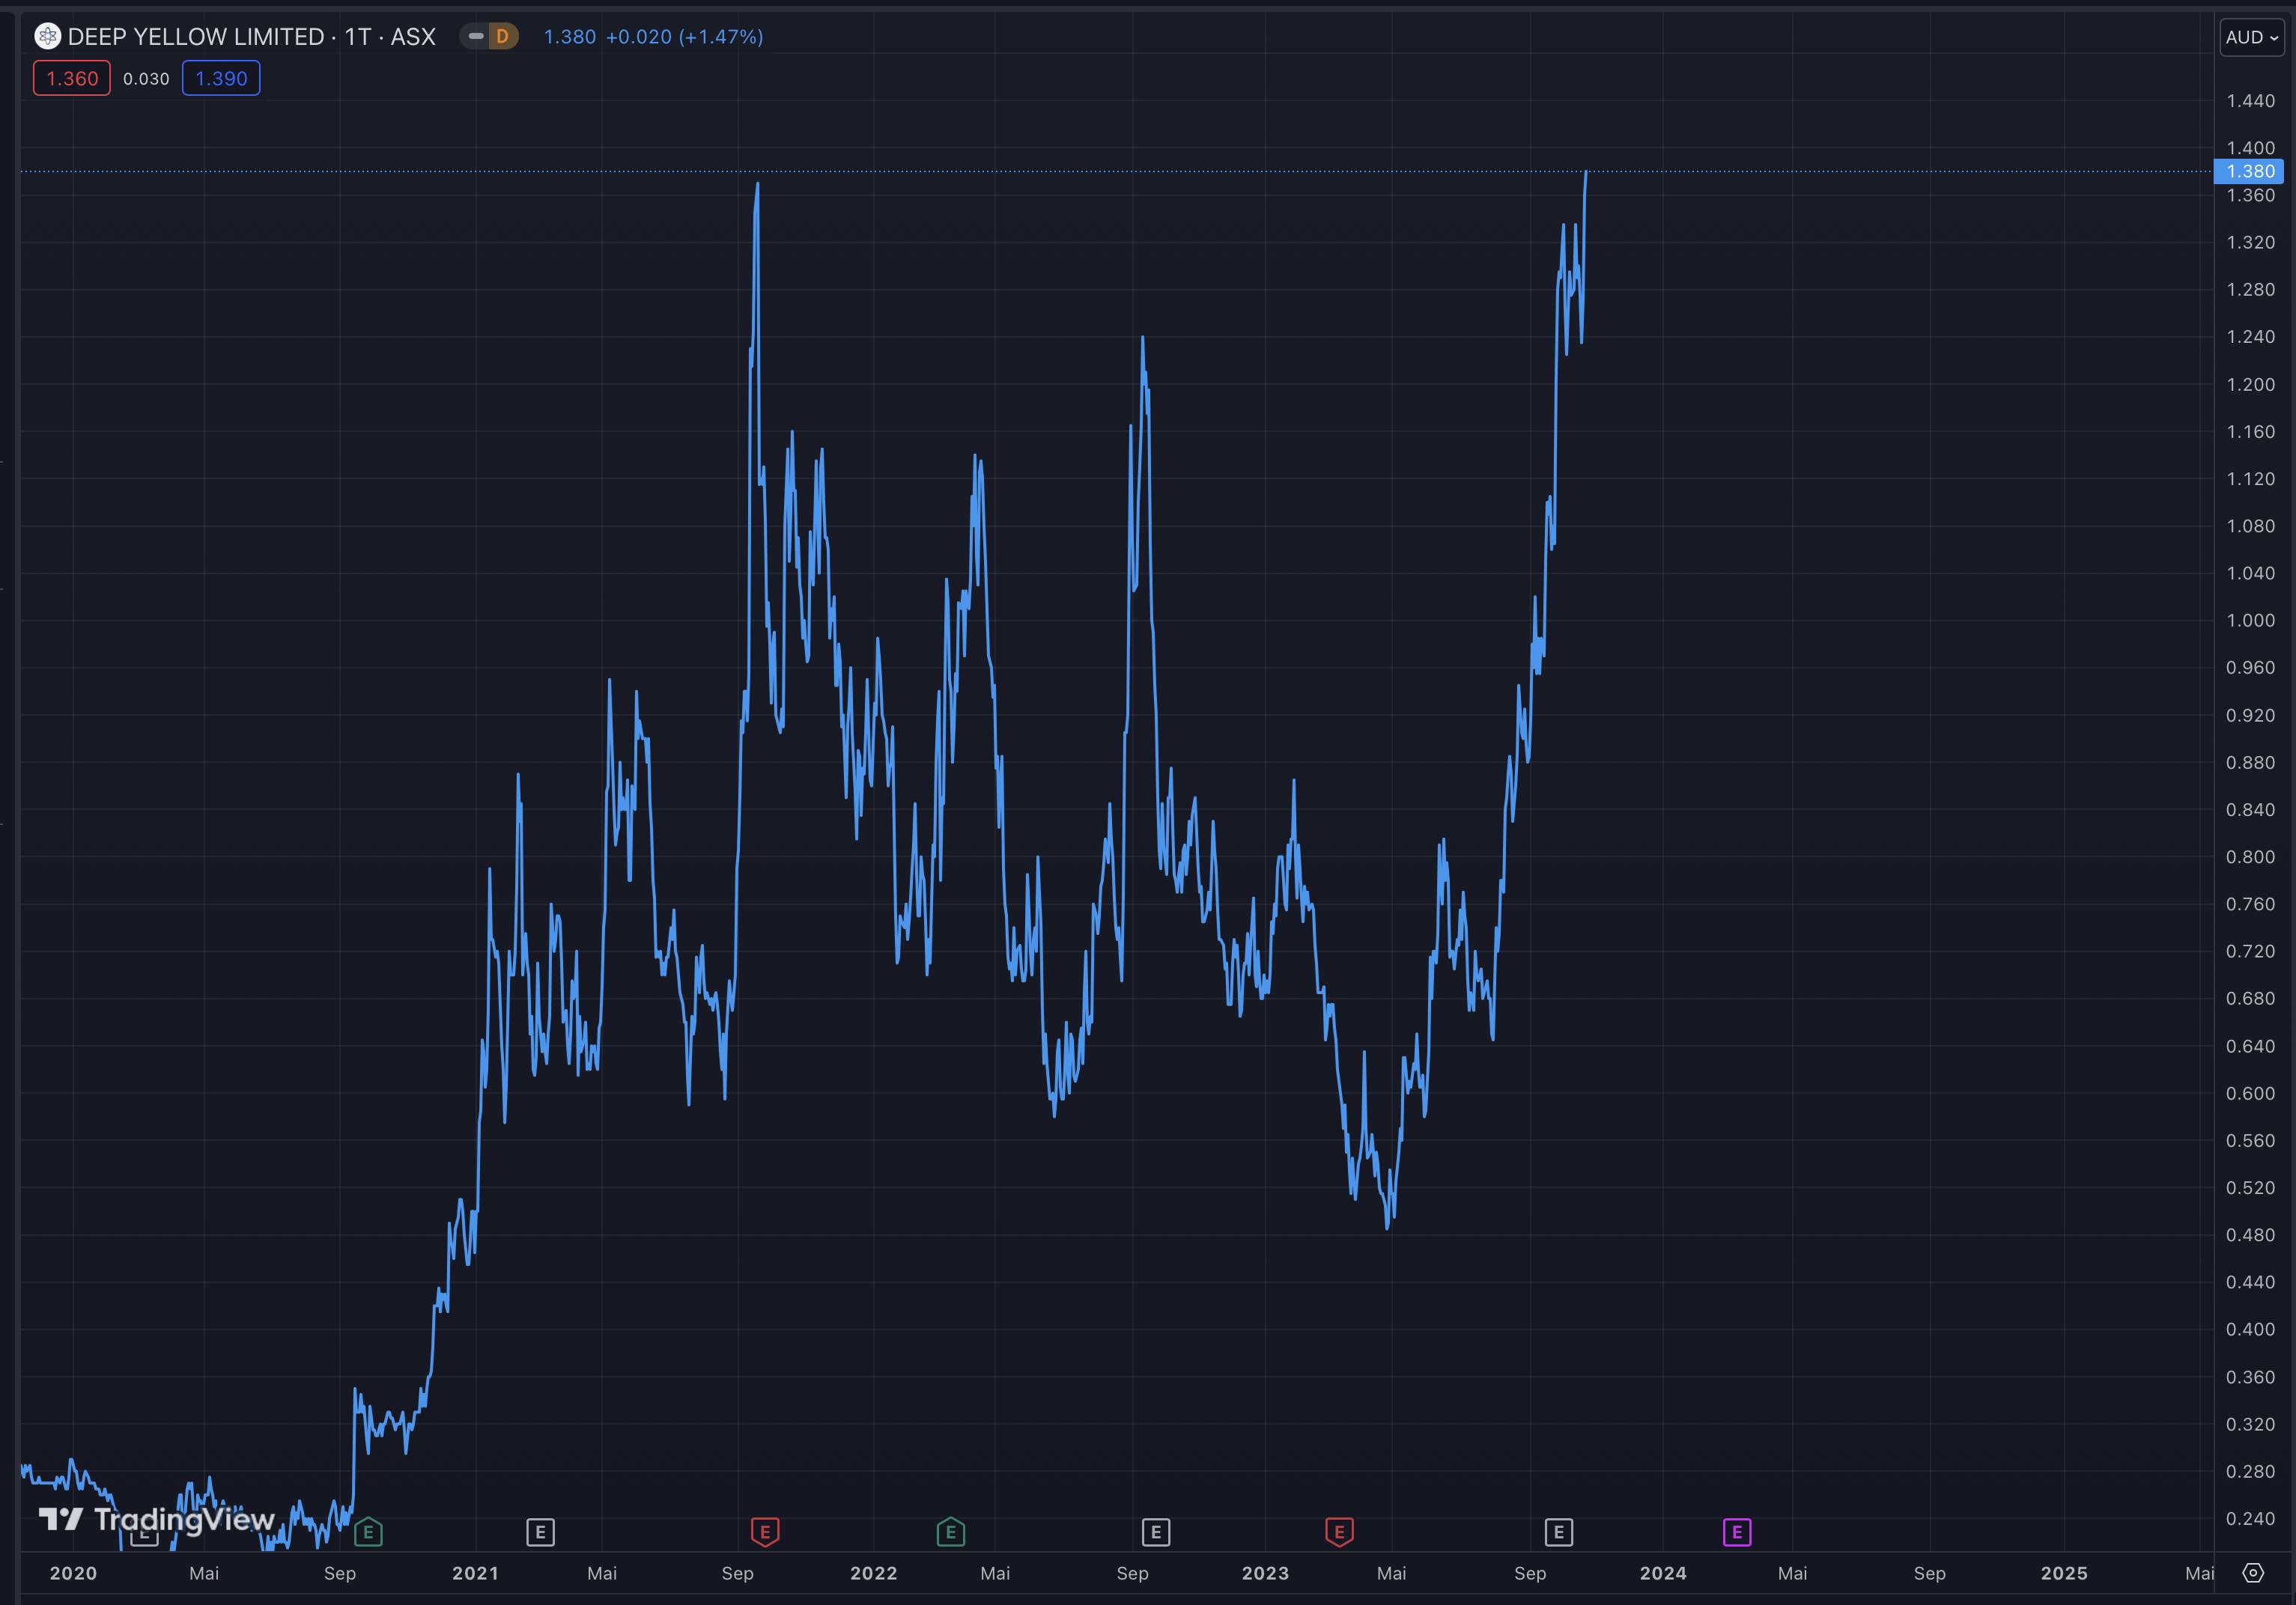Click the grey earnings marker in early 2021
2296x1605 pixels.
click(540, 1531)
